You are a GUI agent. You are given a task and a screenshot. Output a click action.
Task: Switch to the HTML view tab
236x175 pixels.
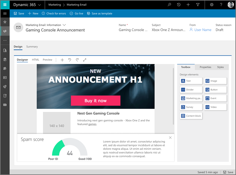click(x=36, y=60)
